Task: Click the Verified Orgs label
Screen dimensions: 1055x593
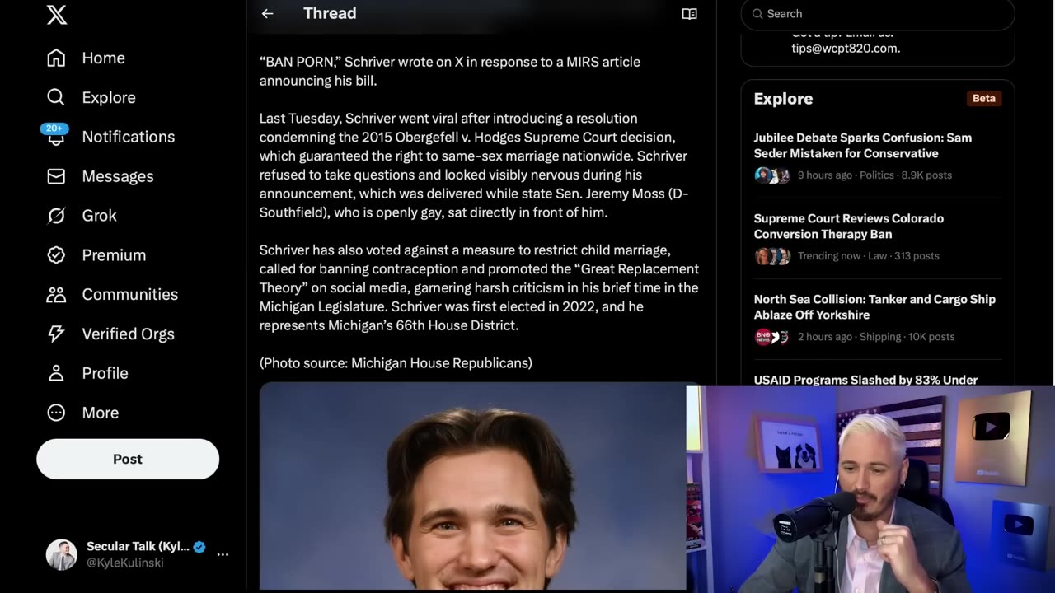Action: coord(129,334)
